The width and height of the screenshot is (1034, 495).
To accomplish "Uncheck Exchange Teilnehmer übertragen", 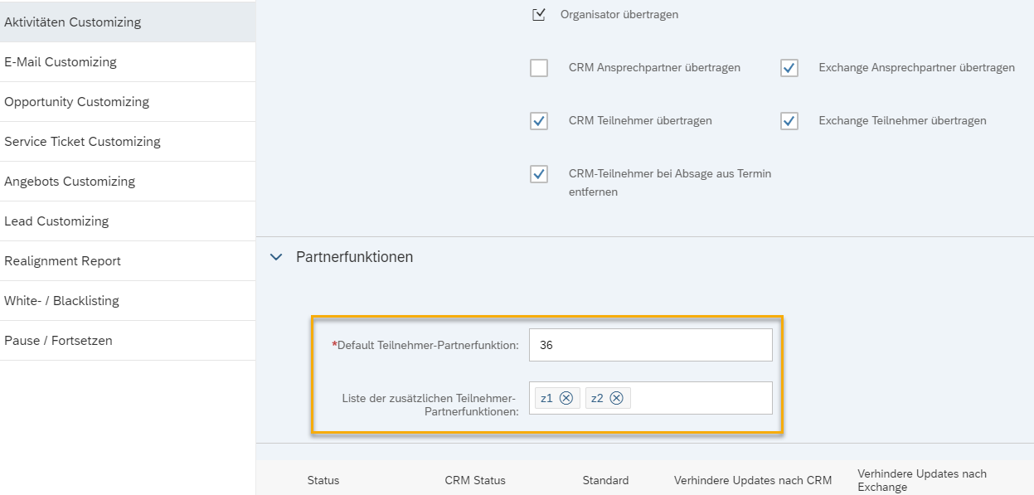I will [x=789, y=121].
